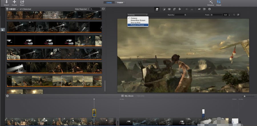The width and height of the screenshot is (257, 126).
Task: Open the stabilization camera icon
Action: pyautogui.click(x=180, y=9)
